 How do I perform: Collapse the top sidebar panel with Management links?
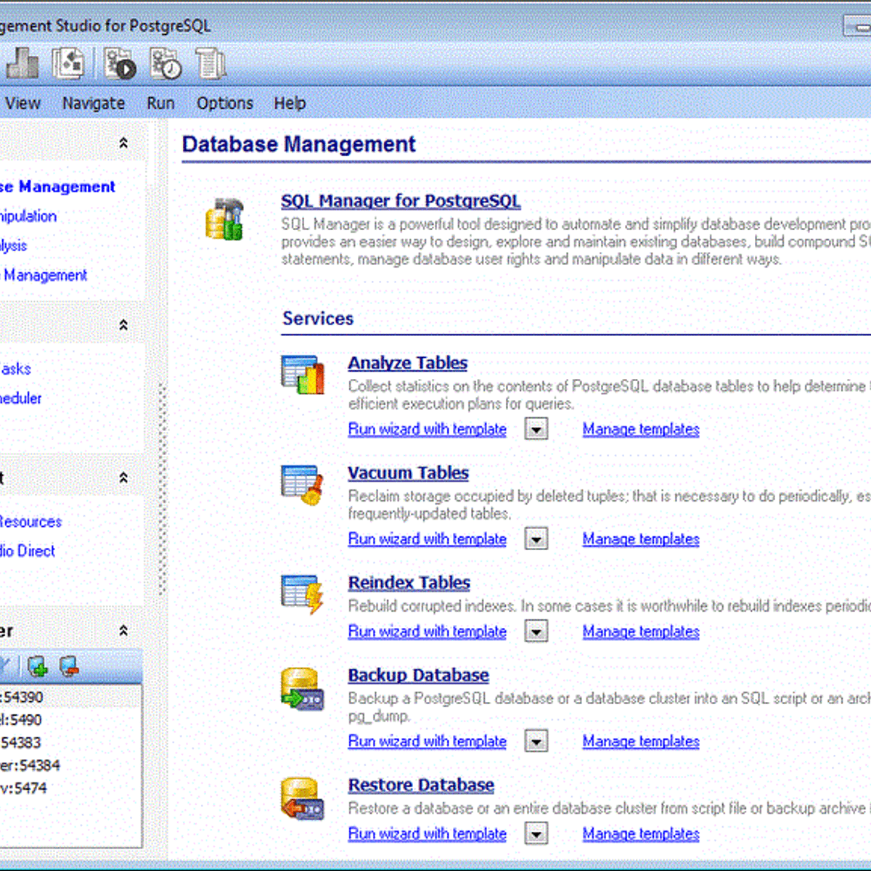click(123, 143)
